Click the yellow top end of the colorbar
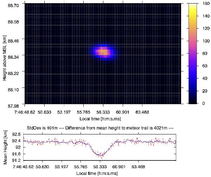 click(x=194, y=5)
